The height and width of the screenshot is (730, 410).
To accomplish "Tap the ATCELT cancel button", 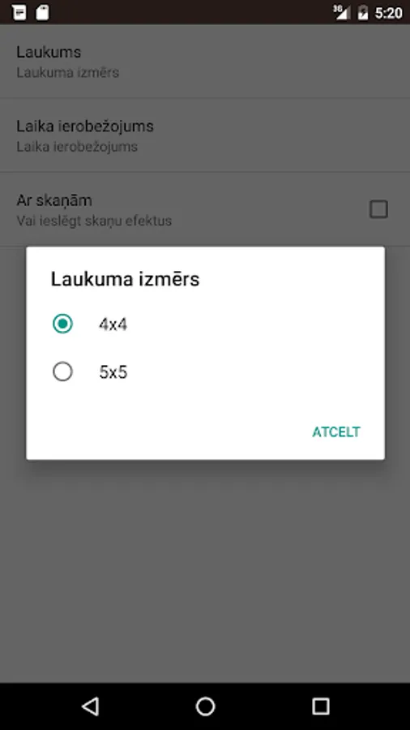I will (336, 432).
